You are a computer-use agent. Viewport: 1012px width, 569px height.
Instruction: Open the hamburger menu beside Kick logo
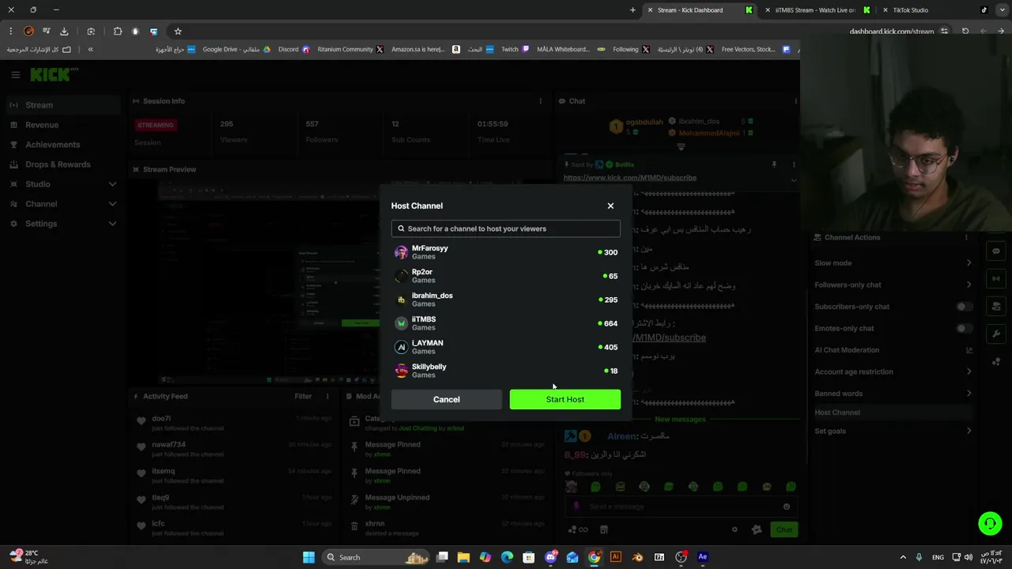pyautogui.click(x=15, y=74)
